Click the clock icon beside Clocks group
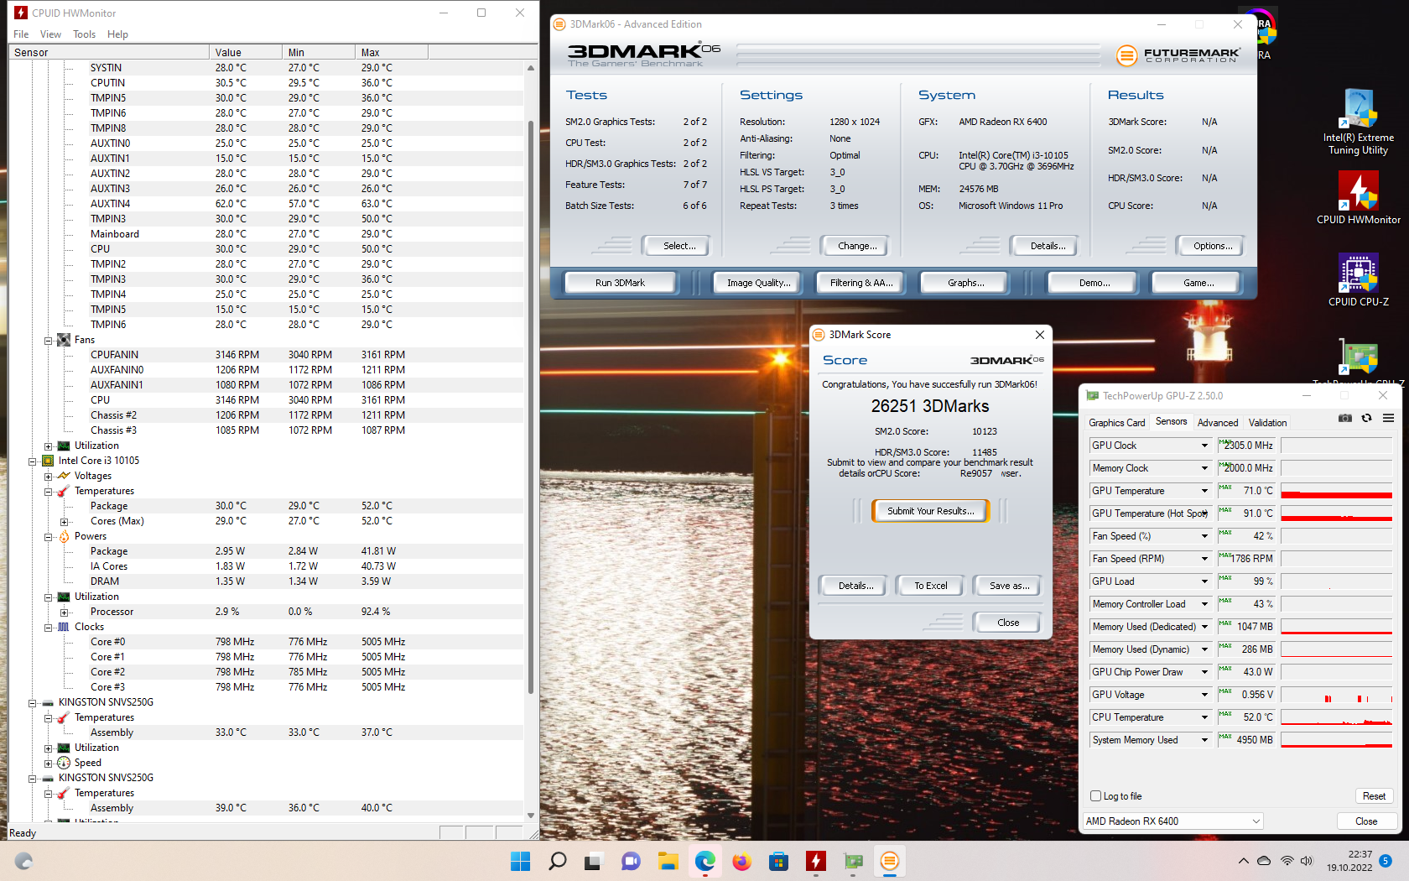The width and height of the screenshot is (1409, 881). [65, 627]
